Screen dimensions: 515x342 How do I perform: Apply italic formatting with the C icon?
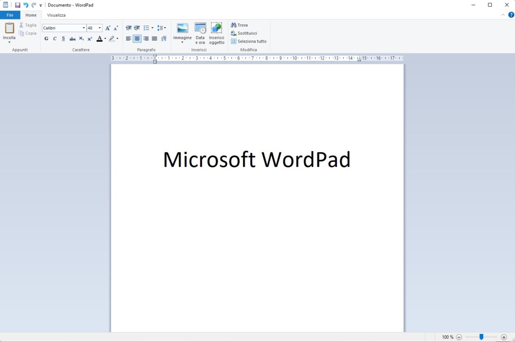[x=55, y=38]
